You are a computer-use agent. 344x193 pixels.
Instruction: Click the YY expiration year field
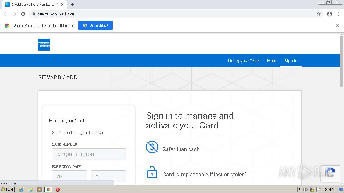click(108, 176)
